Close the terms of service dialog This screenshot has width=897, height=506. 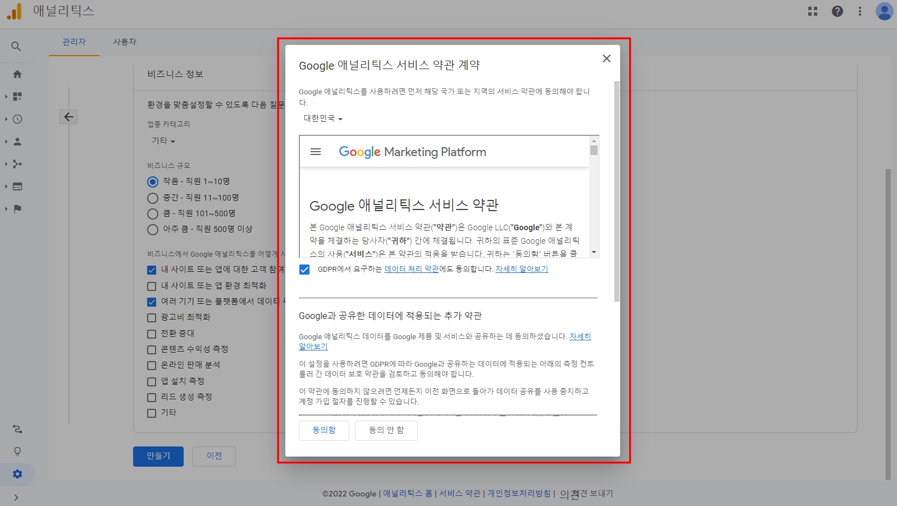607,58
